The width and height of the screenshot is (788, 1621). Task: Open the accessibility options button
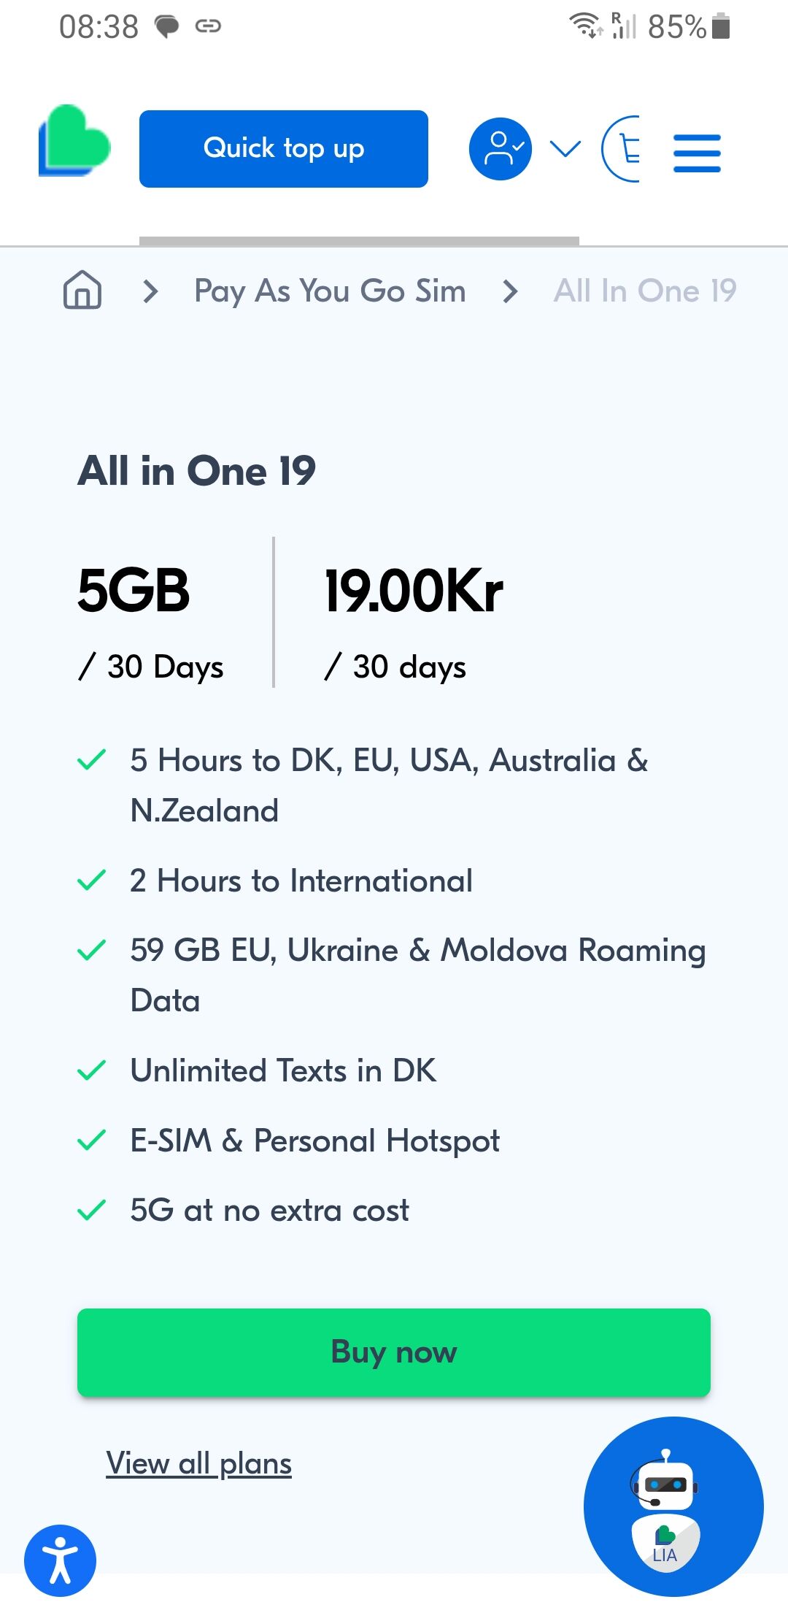click(x=61, y=1560)
